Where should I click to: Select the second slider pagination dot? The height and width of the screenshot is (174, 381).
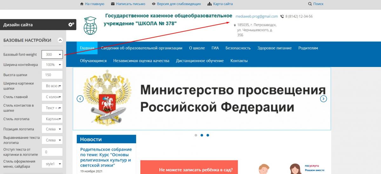[x=202, y=135]
